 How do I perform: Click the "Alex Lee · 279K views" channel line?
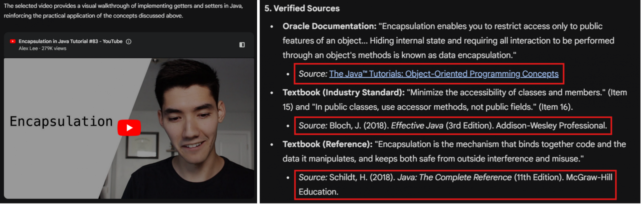click(x=42, y=48)
